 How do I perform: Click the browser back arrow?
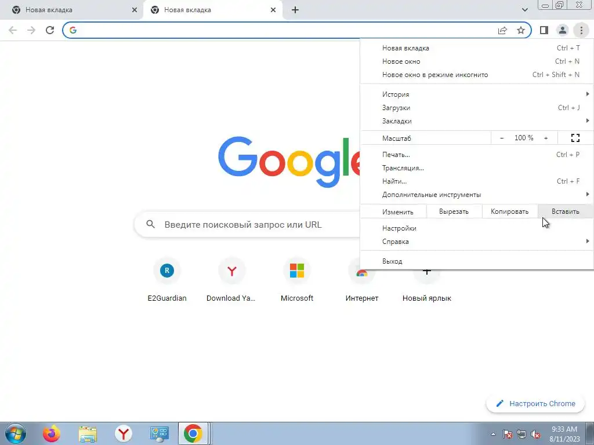tap(13, 30)
